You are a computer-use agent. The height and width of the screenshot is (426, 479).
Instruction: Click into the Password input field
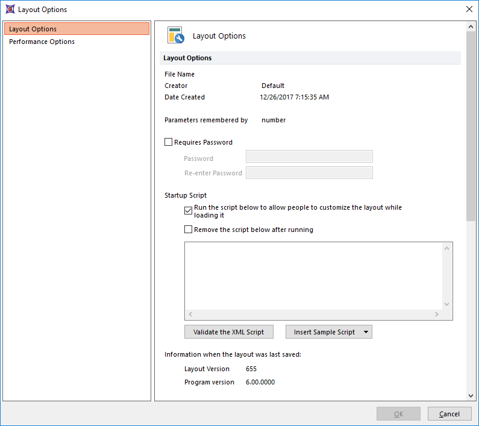coord(309,157)
